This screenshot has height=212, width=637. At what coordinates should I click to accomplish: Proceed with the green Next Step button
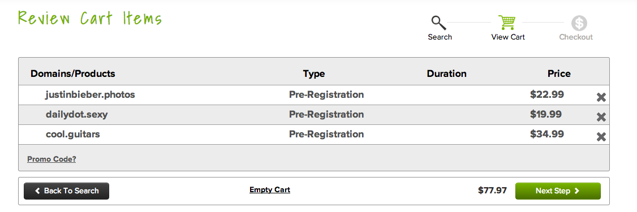[558, 191]
